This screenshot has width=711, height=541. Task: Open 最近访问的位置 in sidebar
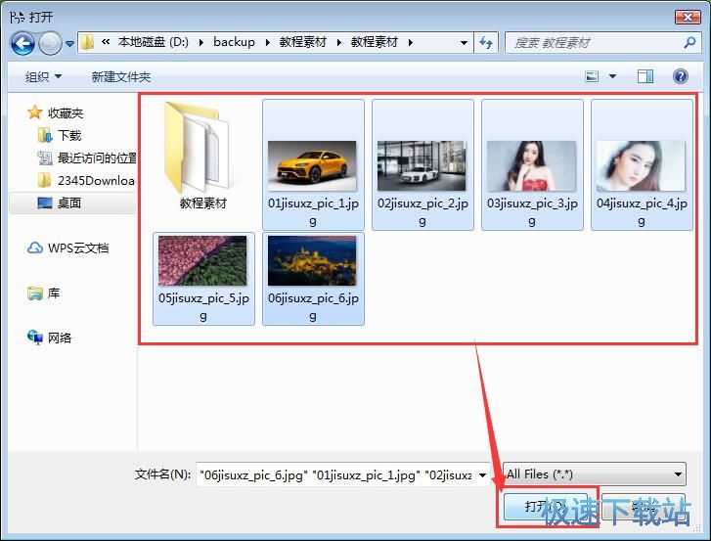point(97,158)
